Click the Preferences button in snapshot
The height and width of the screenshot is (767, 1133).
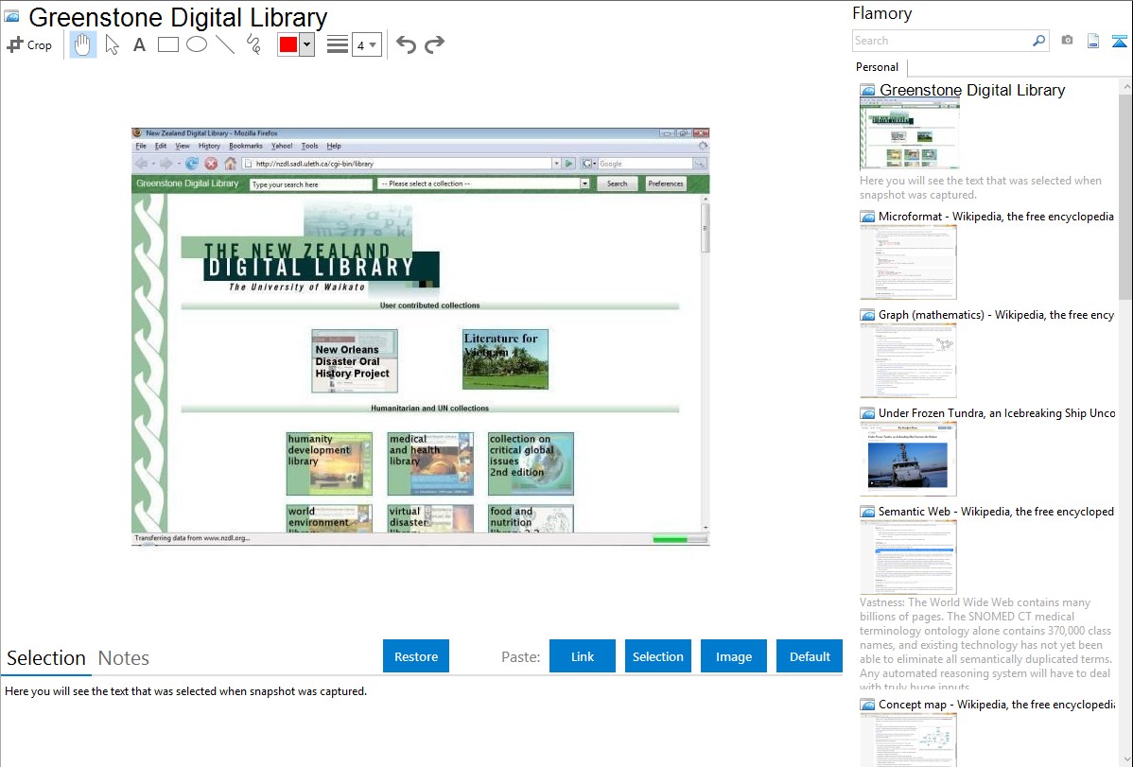[666, 183]
